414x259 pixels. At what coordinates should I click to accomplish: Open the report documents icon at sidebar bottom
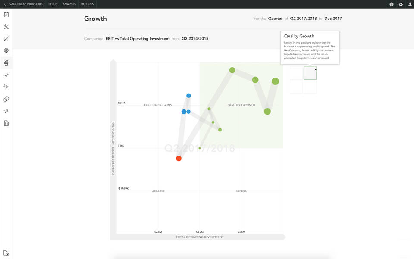click(6, 123)
